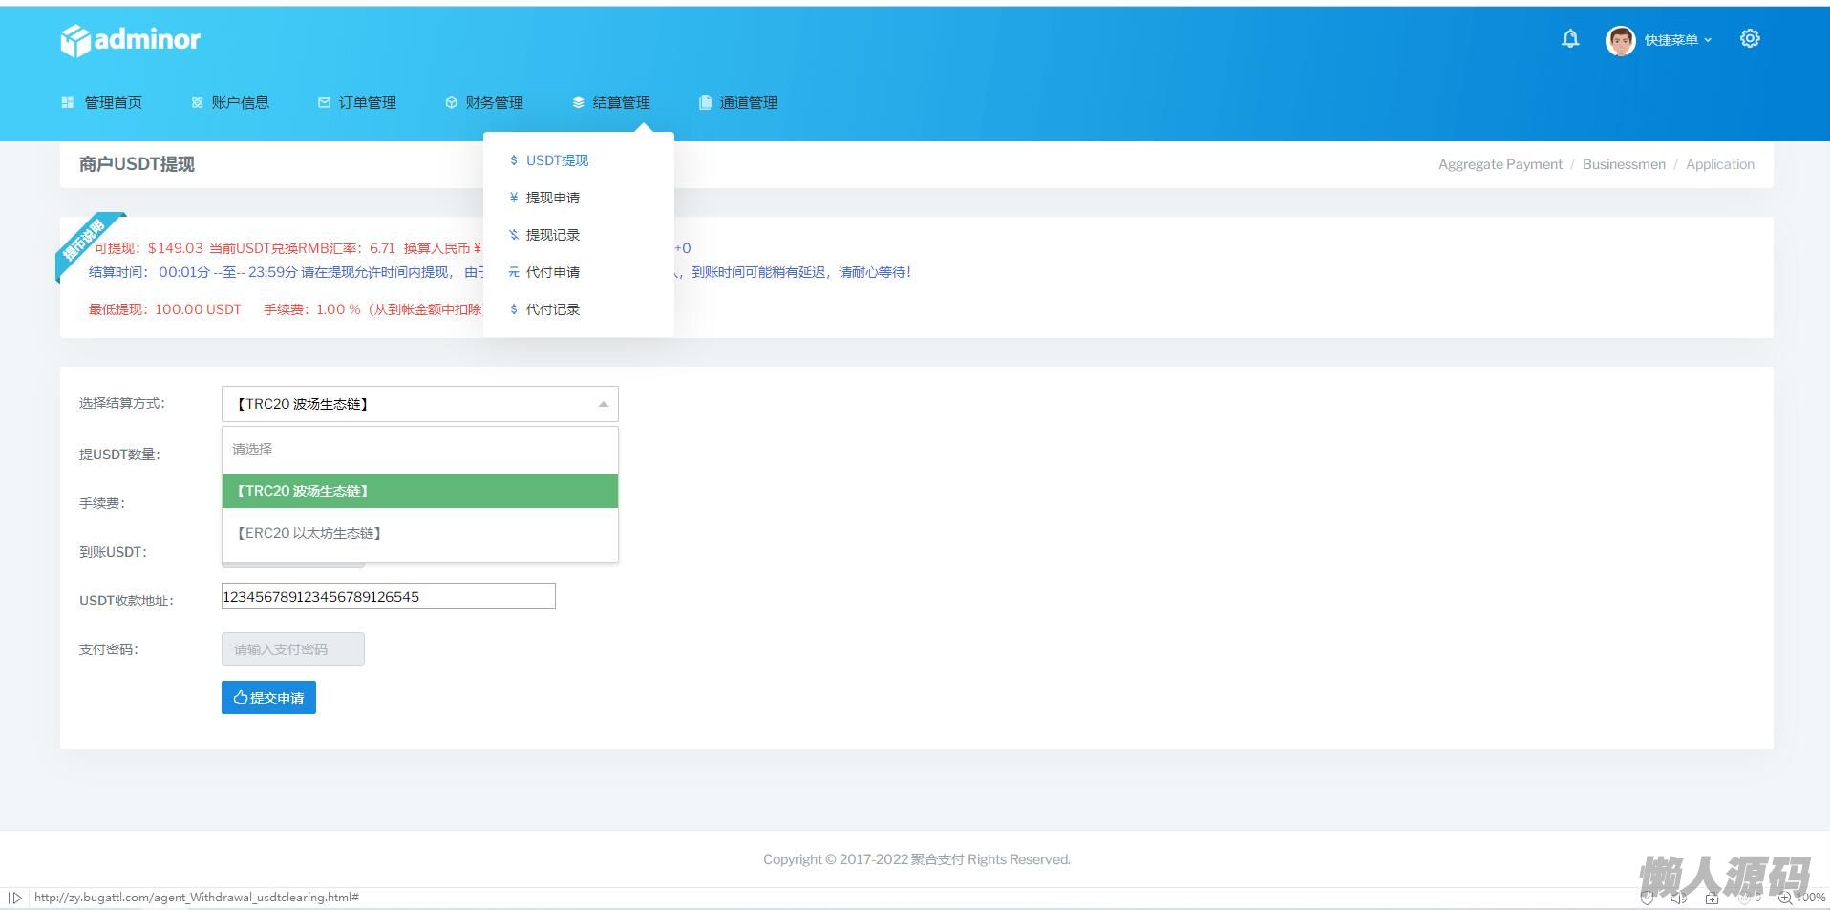Open 提现记录 from the menu
1830x910 pixels.
tap(552, 235)
